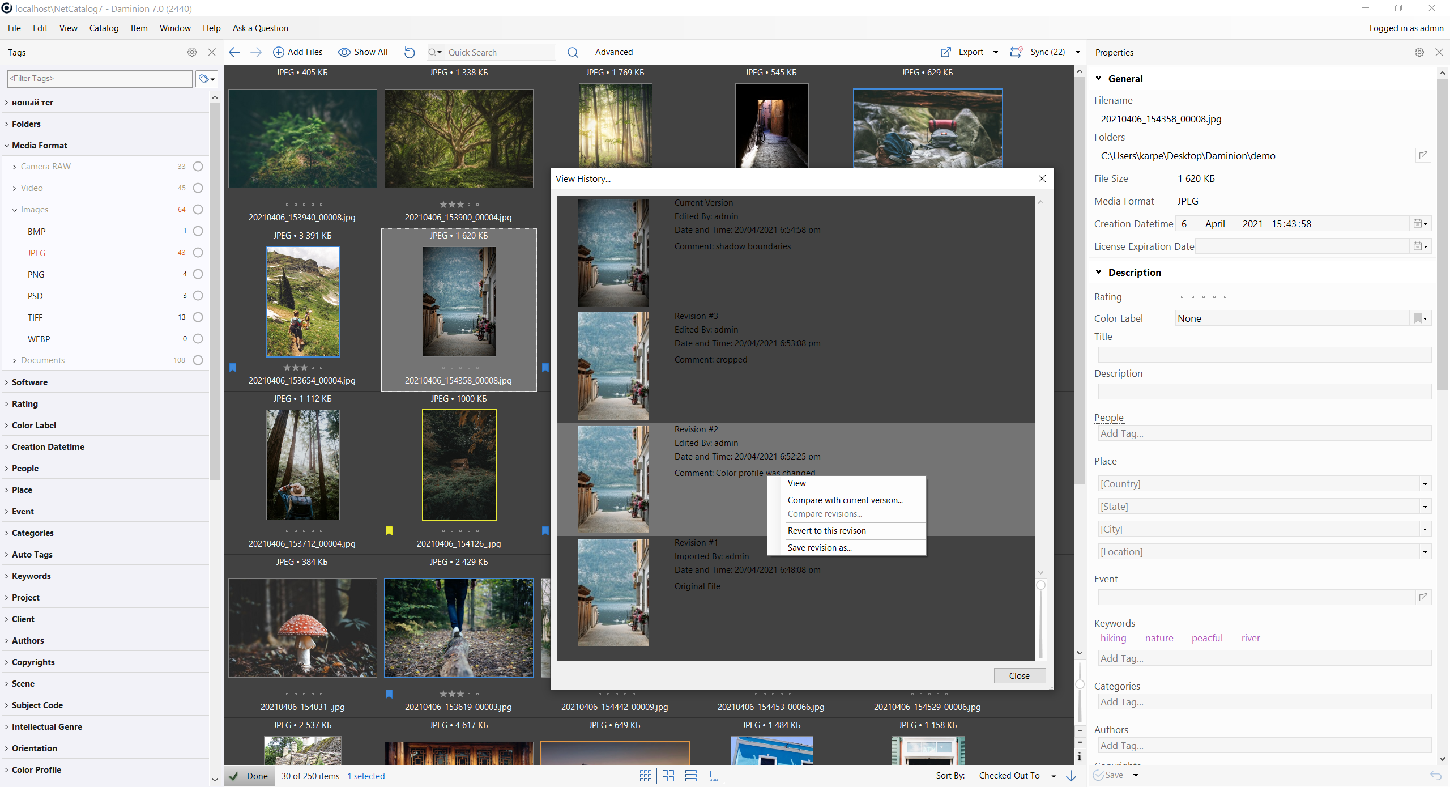Select the JPEG filter radio circle
1450x787 pixels.
(197, 253)
